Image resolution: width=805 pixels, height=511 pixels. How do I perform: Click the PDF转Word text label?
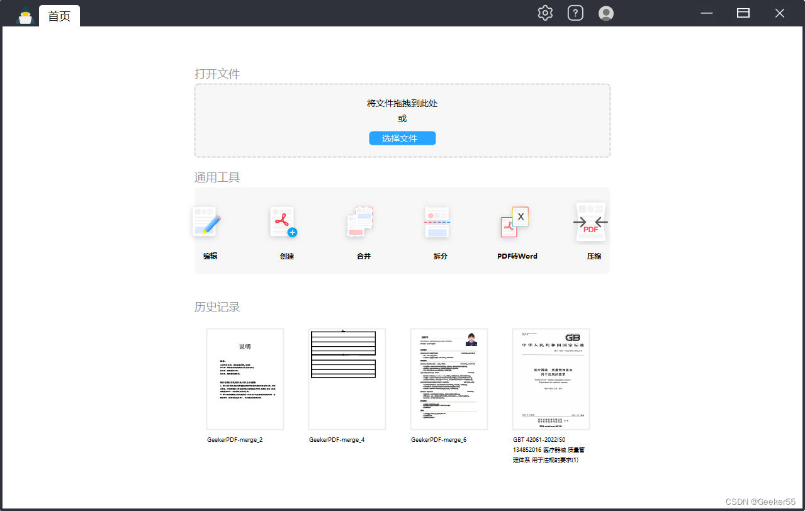coord(517,256)
